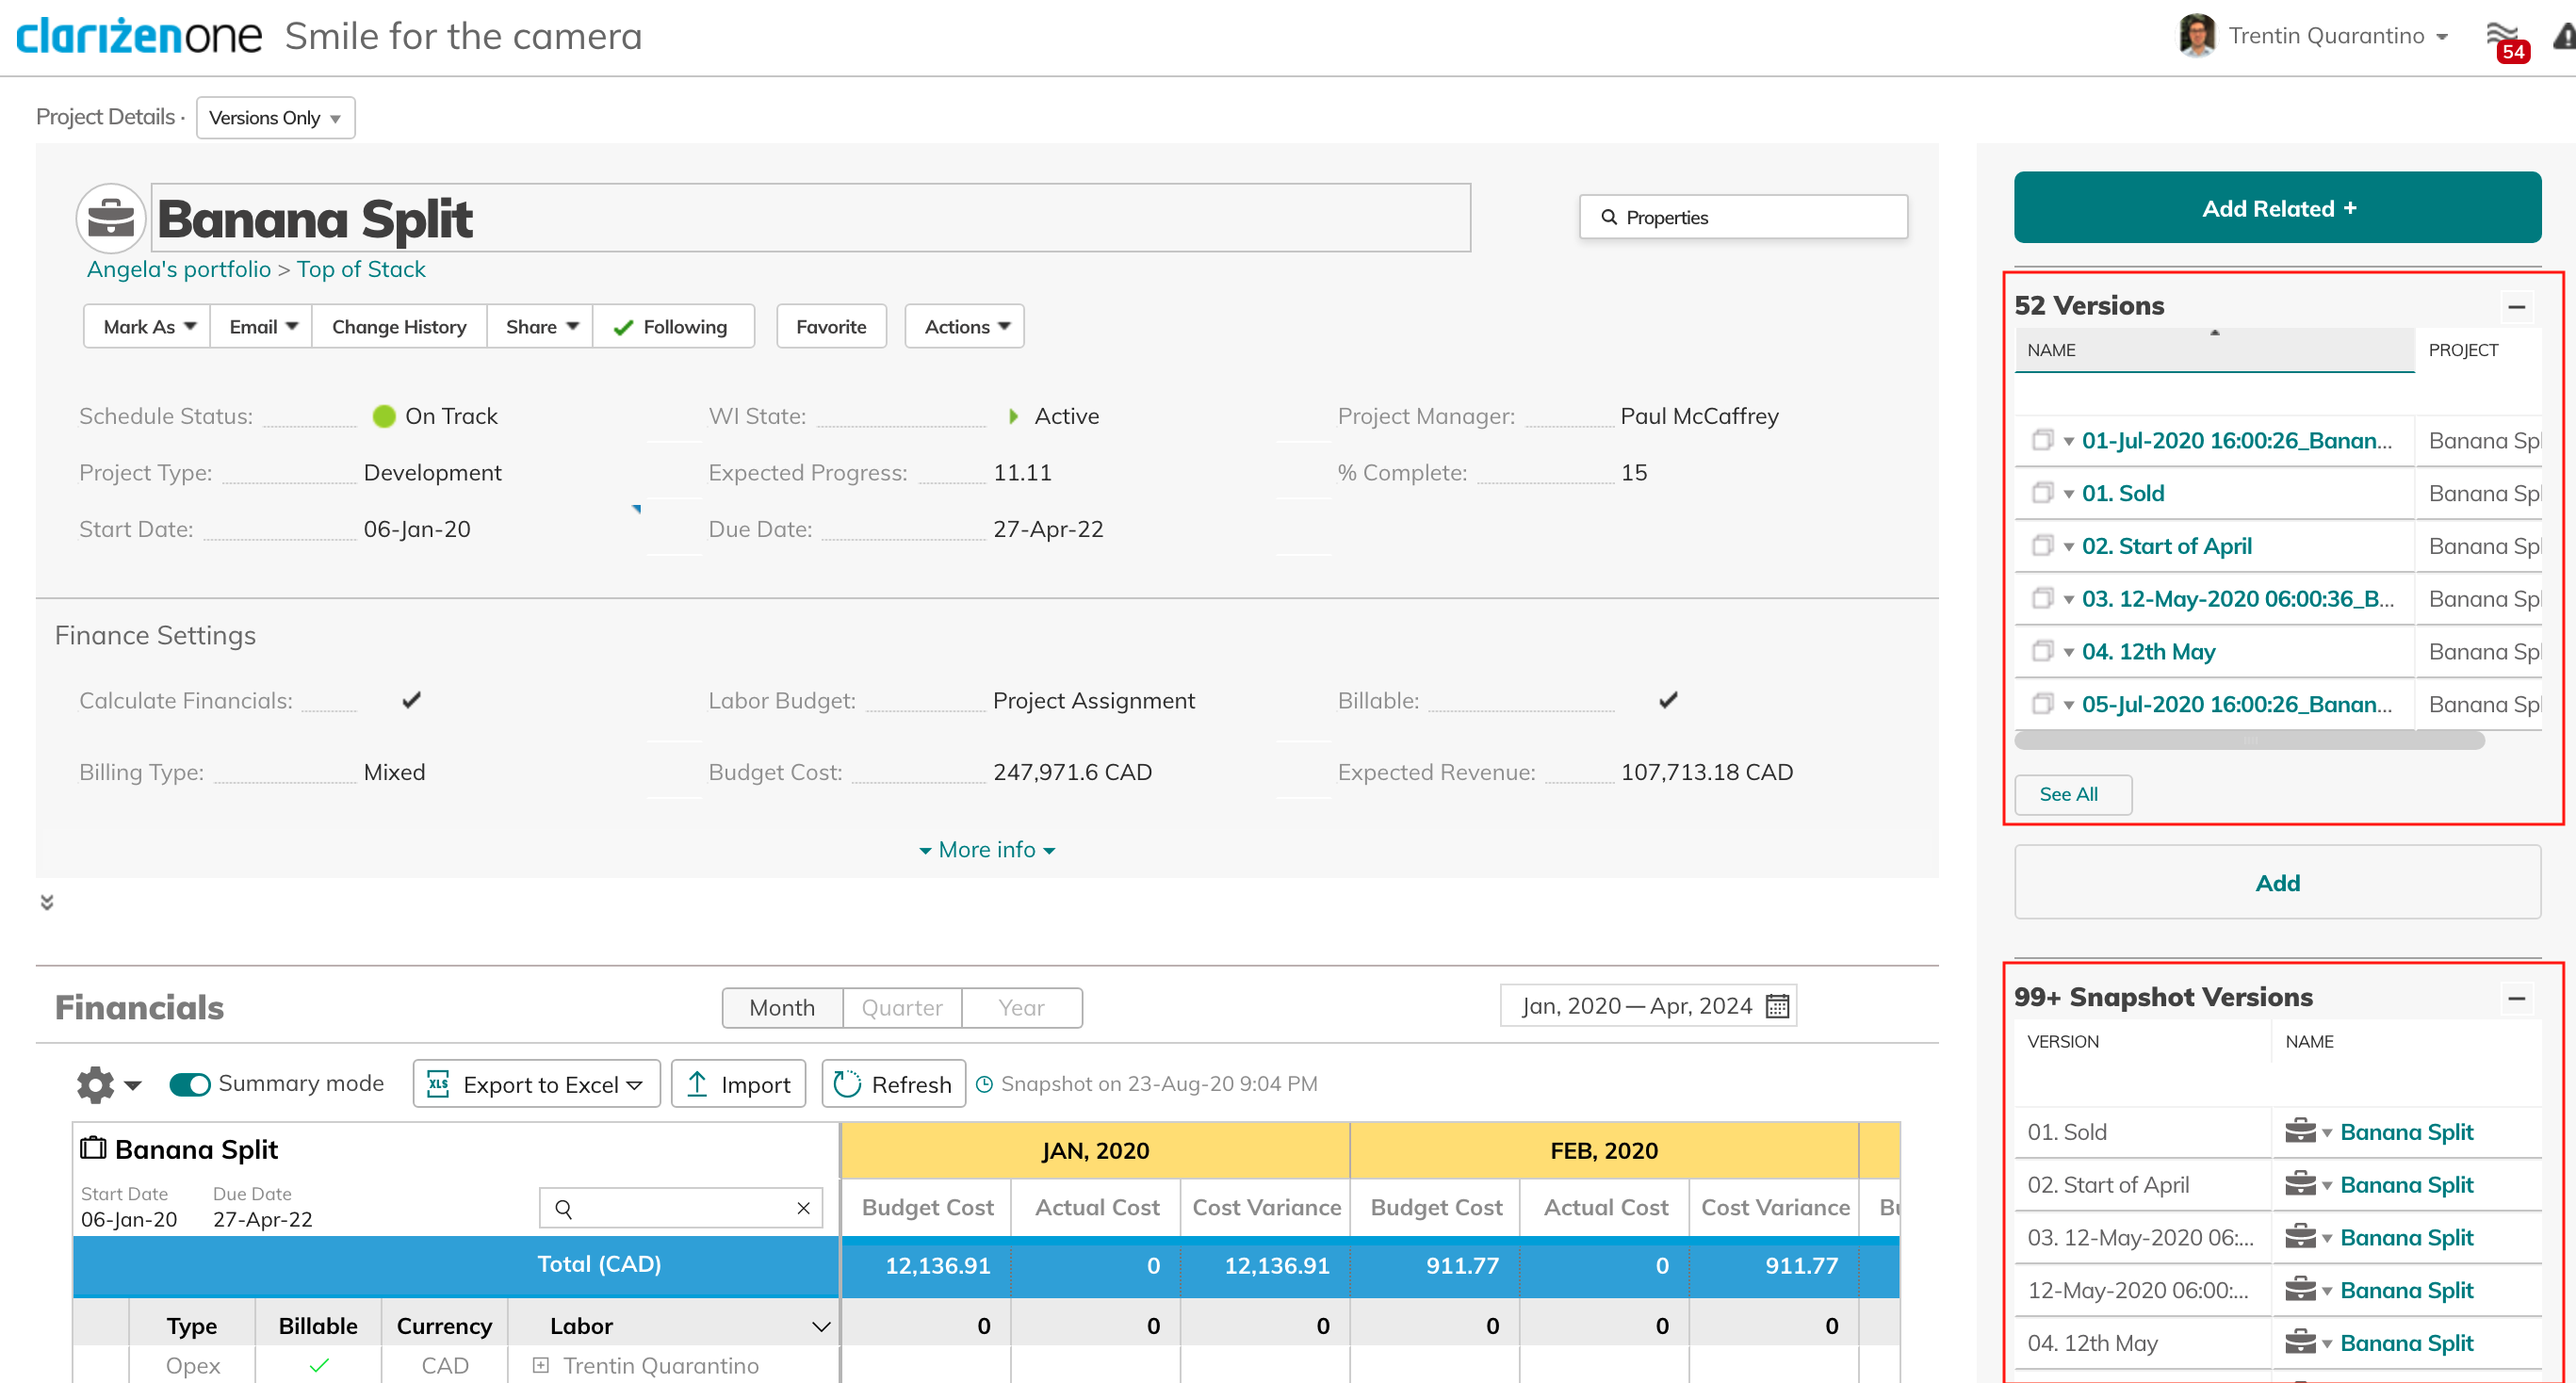
Task: Toggle Summary mode switch
Action: click(189, 1084)
